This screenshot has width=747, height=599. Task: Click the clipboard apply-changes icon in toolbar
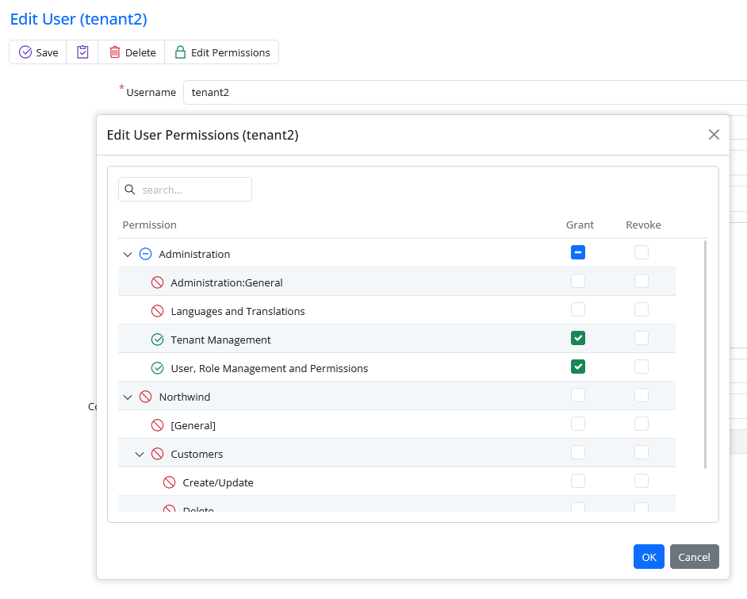82,52
